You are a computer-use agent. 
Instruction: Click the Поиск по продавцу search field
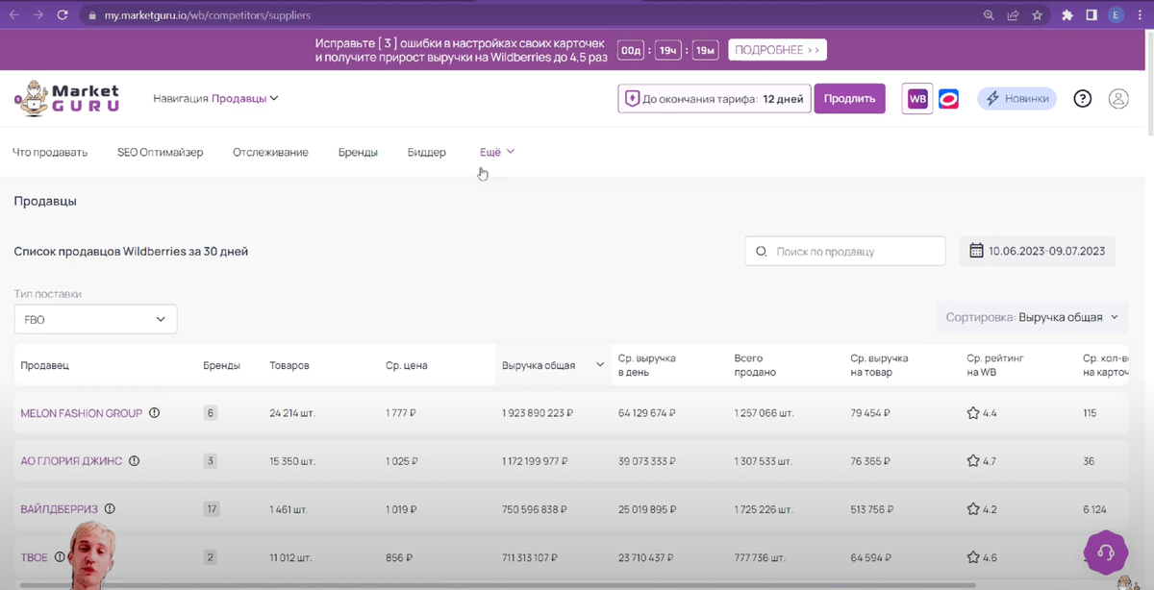(x=845, y=251)
